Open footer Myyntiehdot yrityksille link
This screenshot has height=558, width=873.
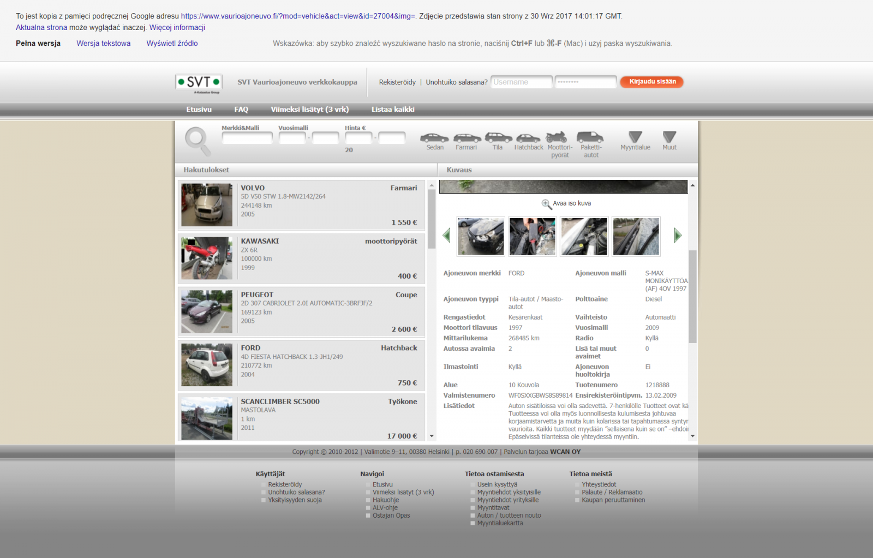coord(508,500)
